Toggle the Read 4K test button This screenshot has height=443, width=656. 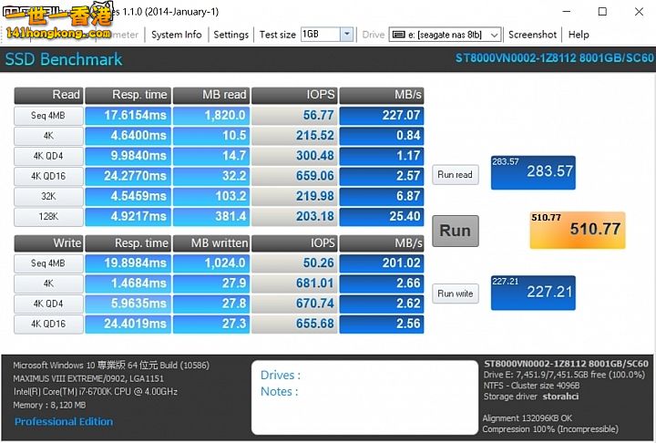(48, 136)
